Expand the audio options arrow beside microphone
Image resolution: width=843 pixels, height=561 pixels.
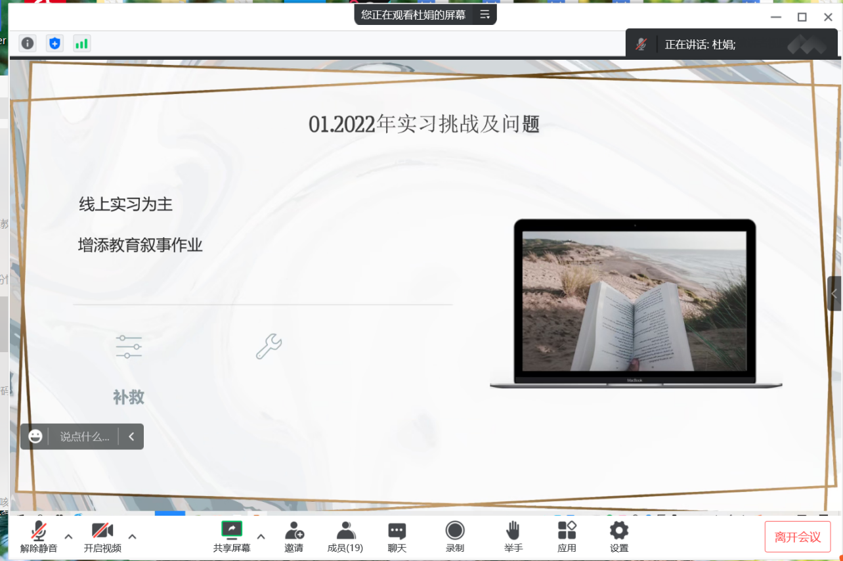pyautogui.click(x=68, y=536)
